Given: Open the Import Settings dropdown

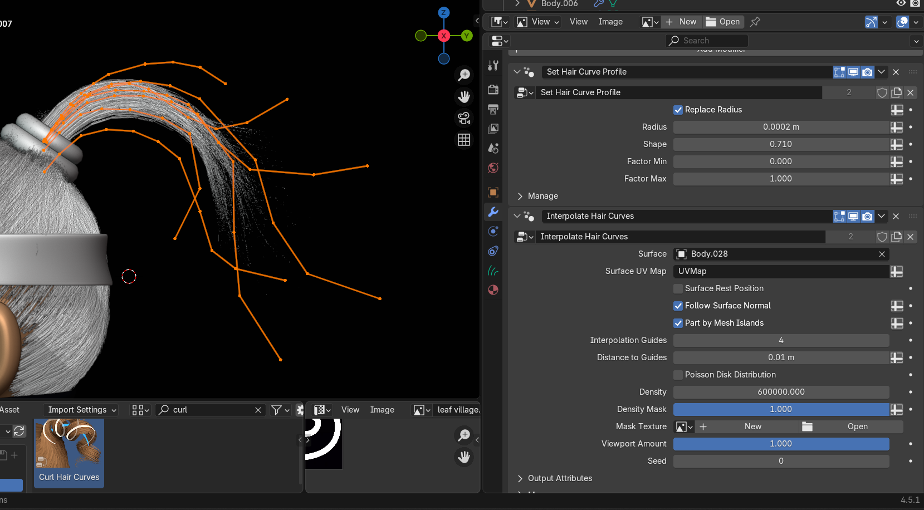Looking at the screenshot, I should tap(82, 410).
